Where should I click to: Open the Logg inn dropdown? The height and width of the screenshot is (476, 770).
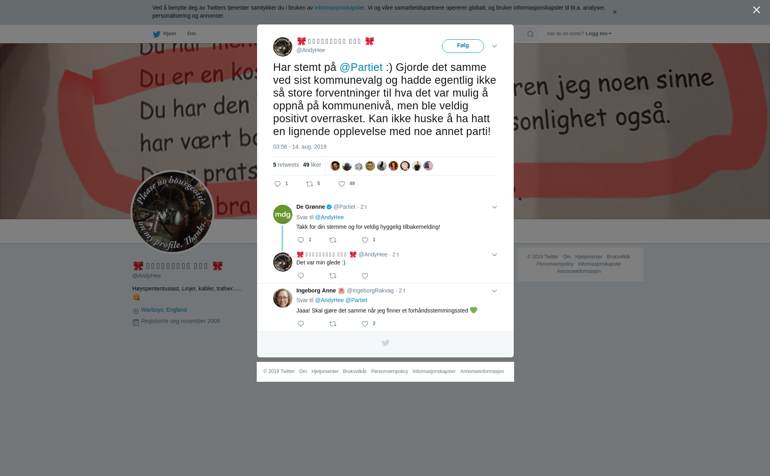pos(598,34)
